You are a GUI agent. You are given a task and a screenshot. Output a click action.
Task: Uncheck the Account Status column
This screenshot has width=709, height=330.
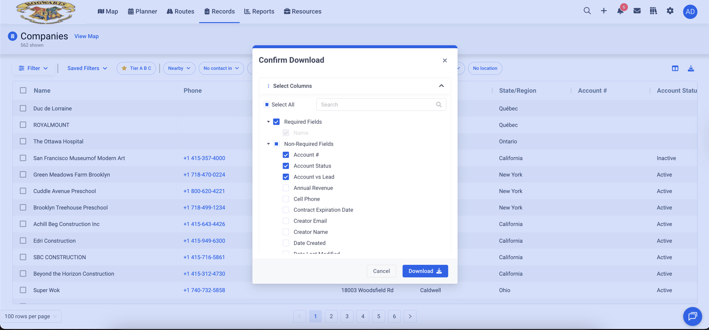286,166
